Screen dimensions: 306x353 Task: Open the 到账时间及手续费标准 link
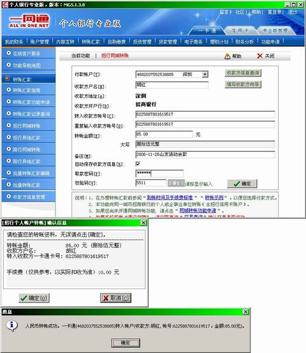coord(170,198)
